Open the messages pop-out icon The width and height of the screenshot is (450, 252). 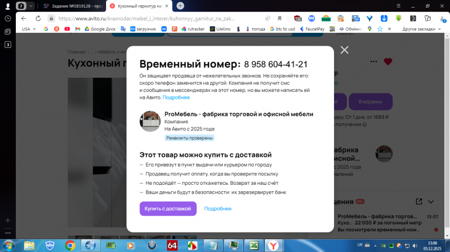click(x=419, y=202)
